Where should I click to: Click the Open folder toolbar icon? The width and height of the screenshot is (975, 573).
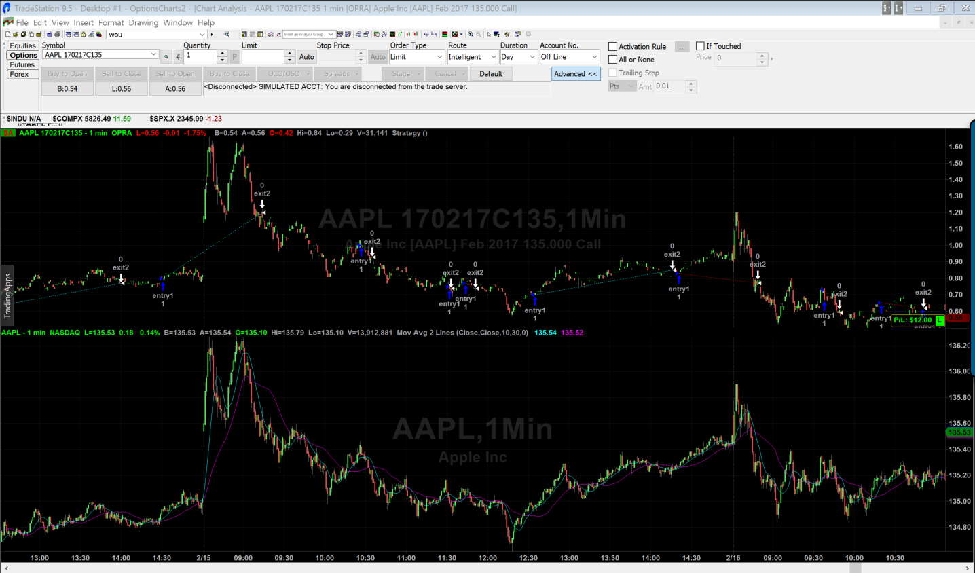[16, 34]
